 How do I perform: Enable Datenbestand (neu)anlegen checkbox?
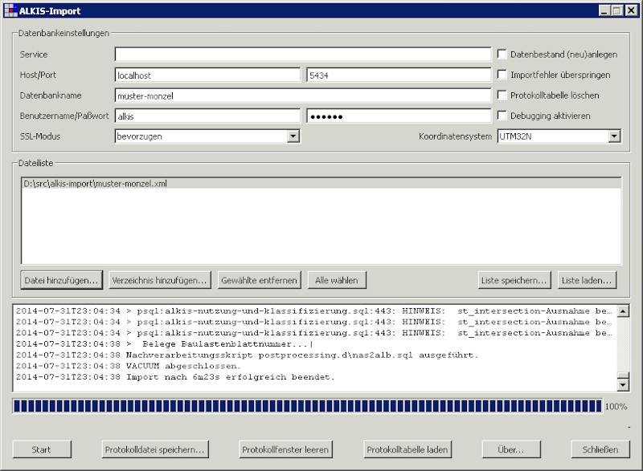click(502, 54)
